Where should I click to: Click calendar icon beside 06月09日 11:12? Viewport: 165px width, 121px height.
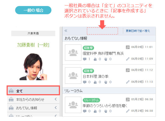pyautogui.click(x=128, y=70)
